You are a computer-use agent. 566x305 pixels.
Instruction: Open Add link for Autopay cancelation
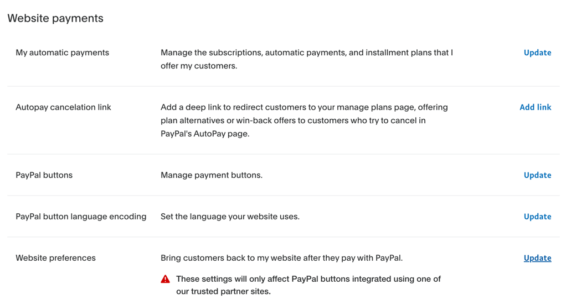coord(536,107)
